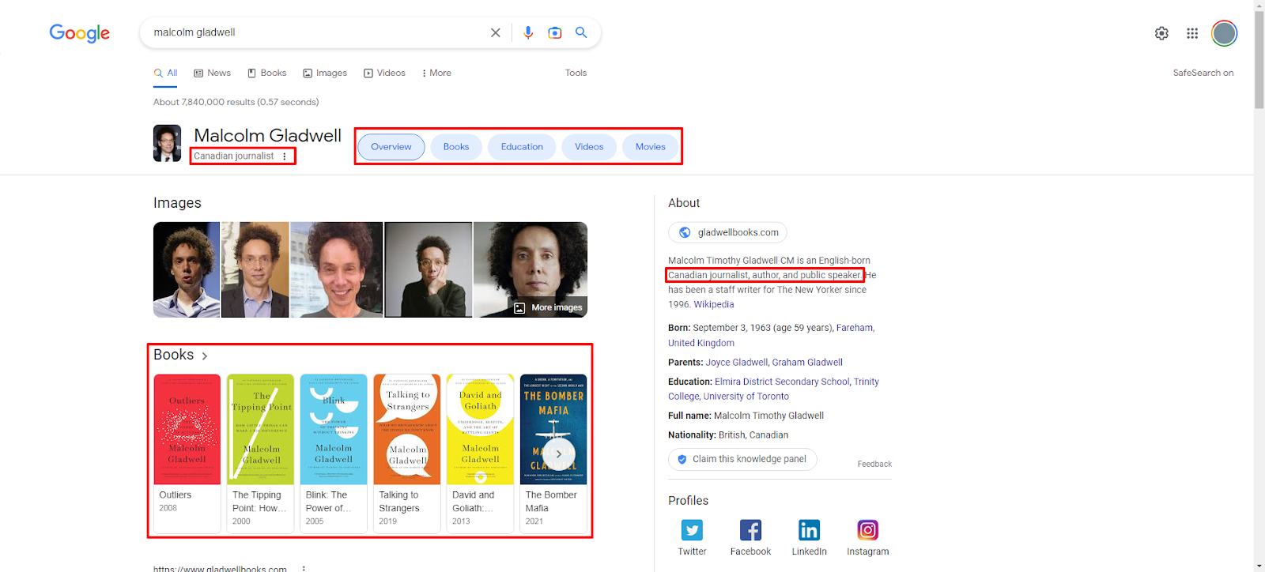Click the SafeSearch on setting
This screenshot has height=572, width=1265.
tap(1203, 73)
